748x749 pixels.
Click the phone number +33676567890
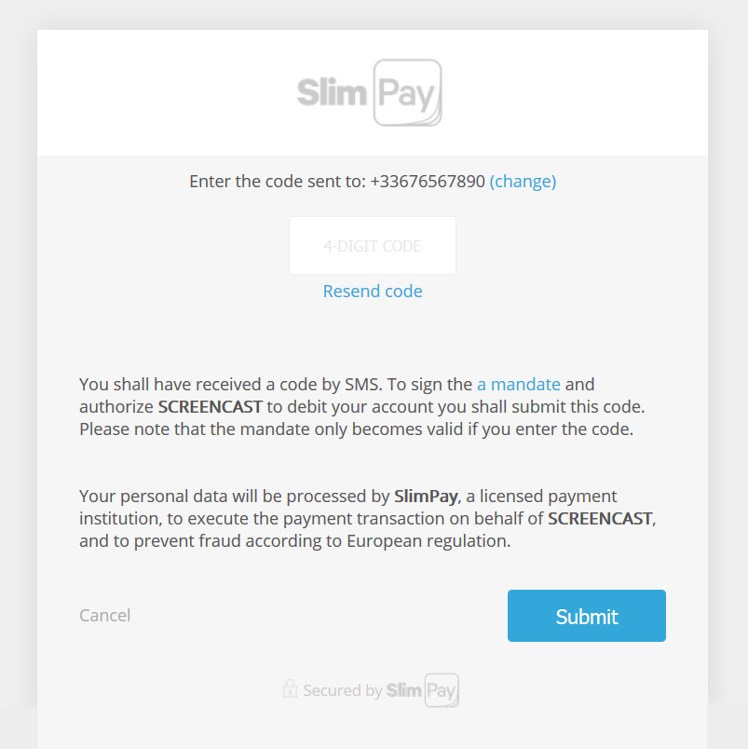(428, 181)
